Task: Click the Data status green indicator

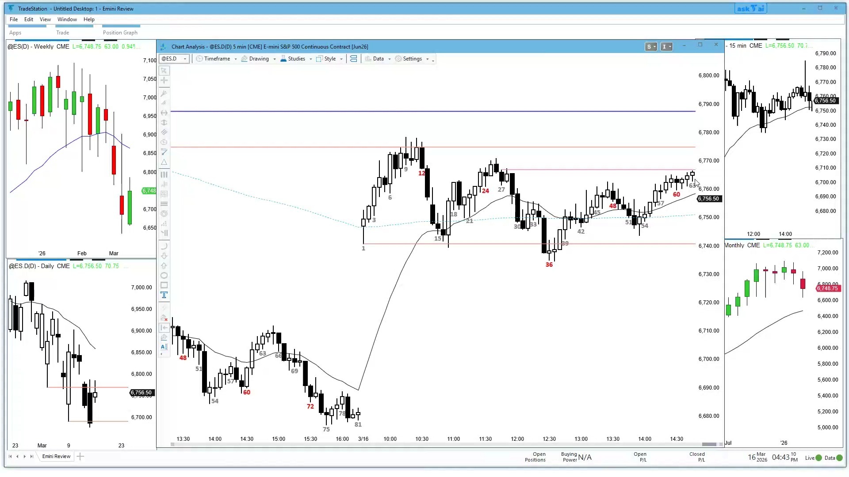Action: pos(839,458)
